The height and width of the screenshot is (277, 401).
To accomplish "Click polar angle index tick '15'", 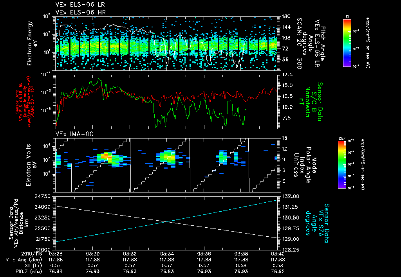I will pyautogui.click(x=284, y=138).
